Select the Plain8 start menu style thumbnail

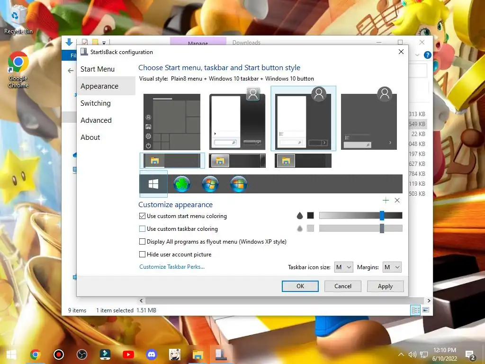303,118
